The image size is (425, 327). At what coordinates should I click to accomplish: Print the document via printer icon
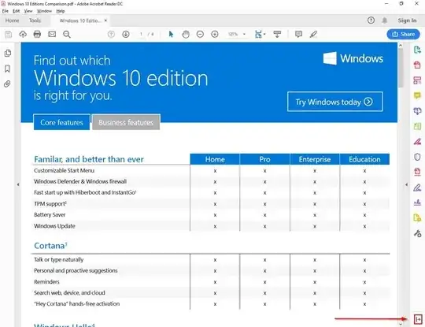click(x=37, y=34)
